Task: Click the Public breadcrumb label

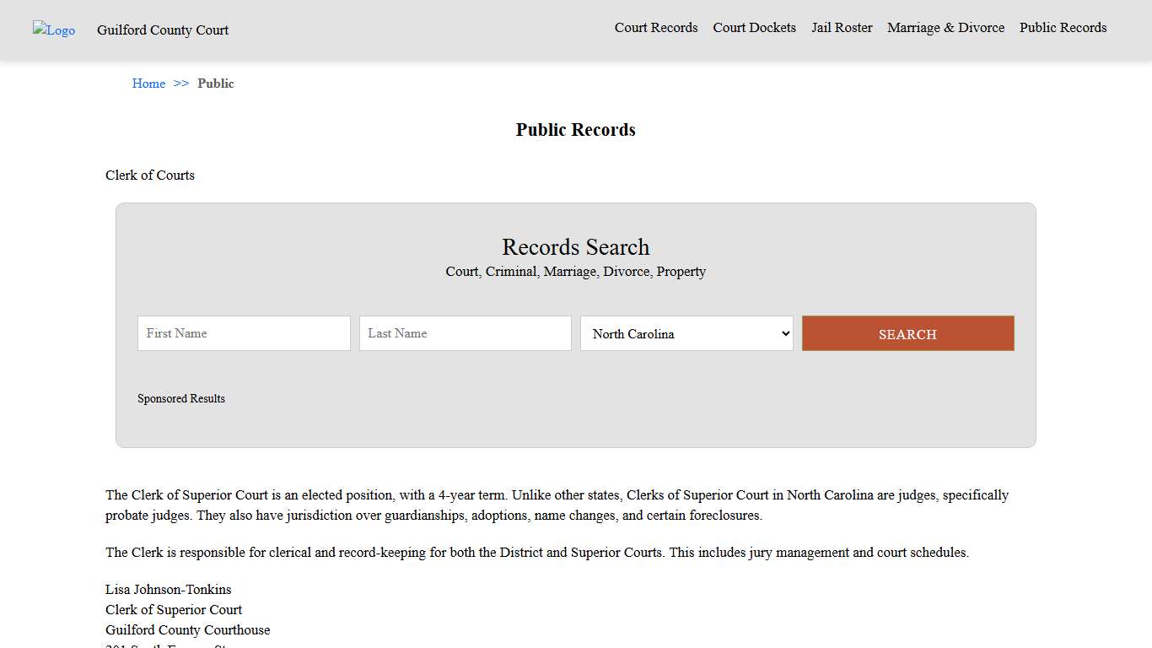Action: [x=216, y=84]
